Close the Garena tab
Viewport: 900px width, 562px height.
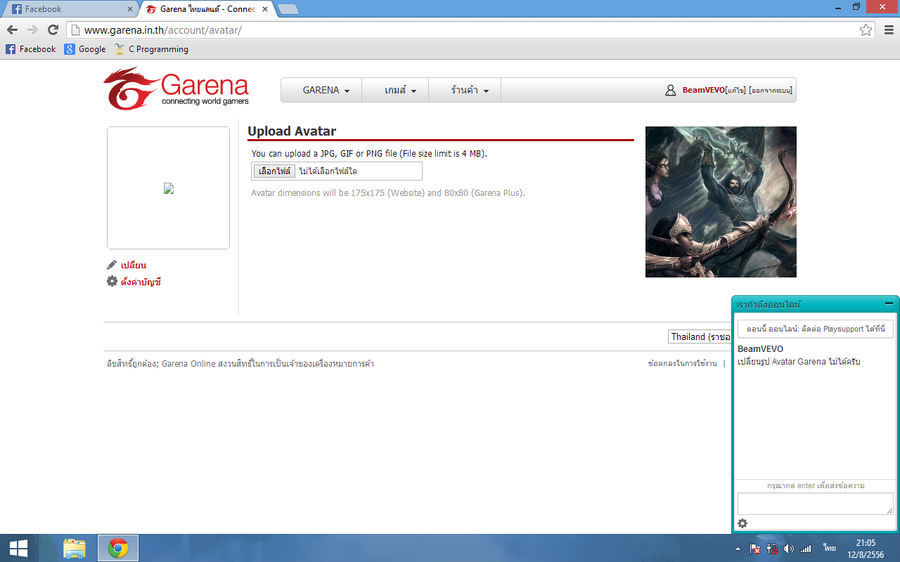tap(265, 9)
